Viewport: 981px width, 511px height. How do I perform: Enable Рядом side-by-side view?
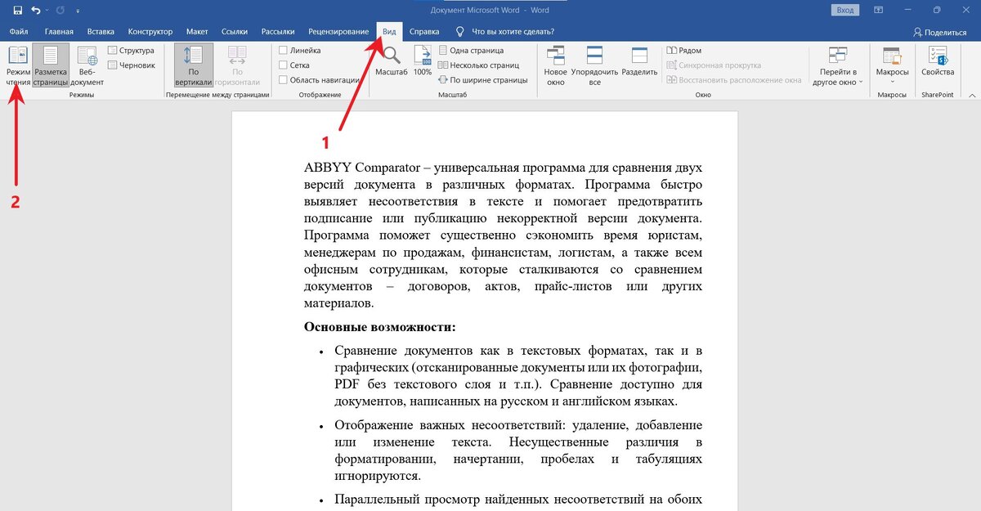684,51
